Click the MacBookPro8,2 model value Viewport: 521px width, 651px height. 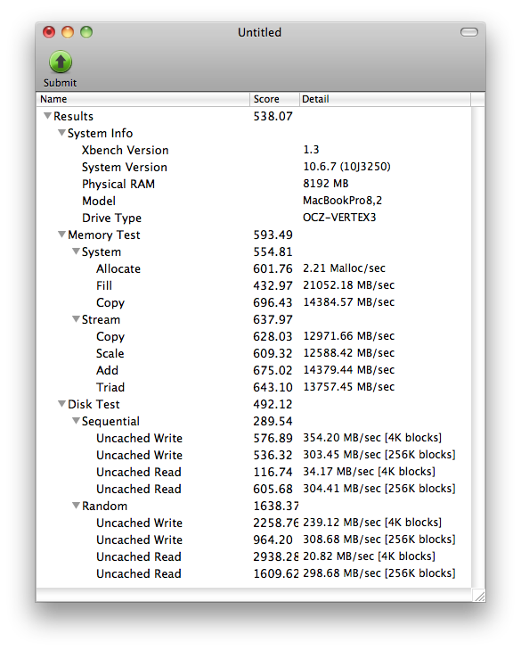342,201
